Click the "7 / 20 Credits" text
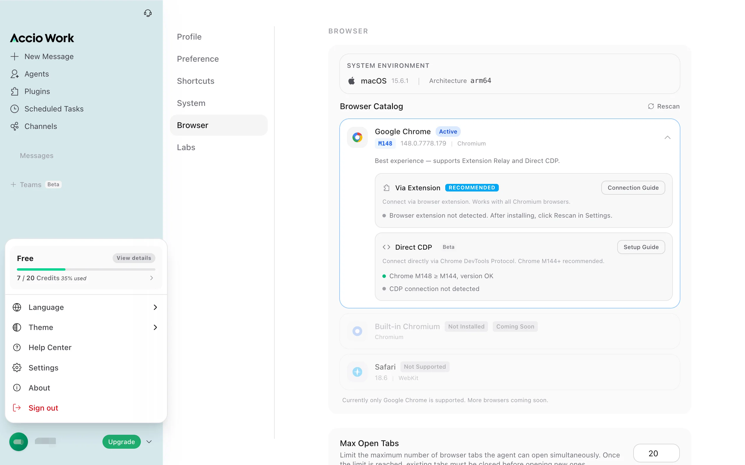The width and height of the screenshot is (745, 465). (x=38, y=278)
